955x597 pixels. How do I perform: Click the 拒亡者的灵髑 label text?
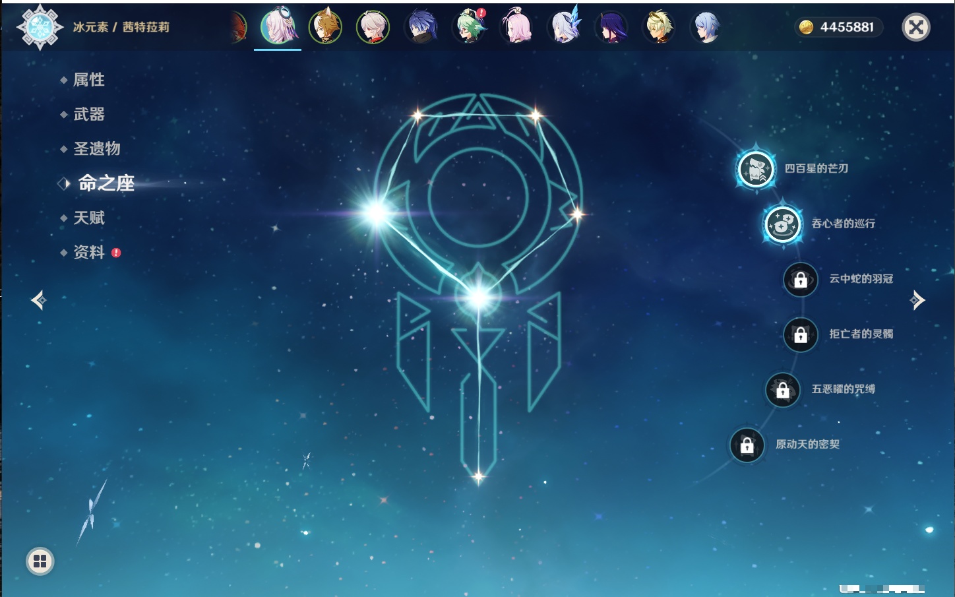coord(861,334)
